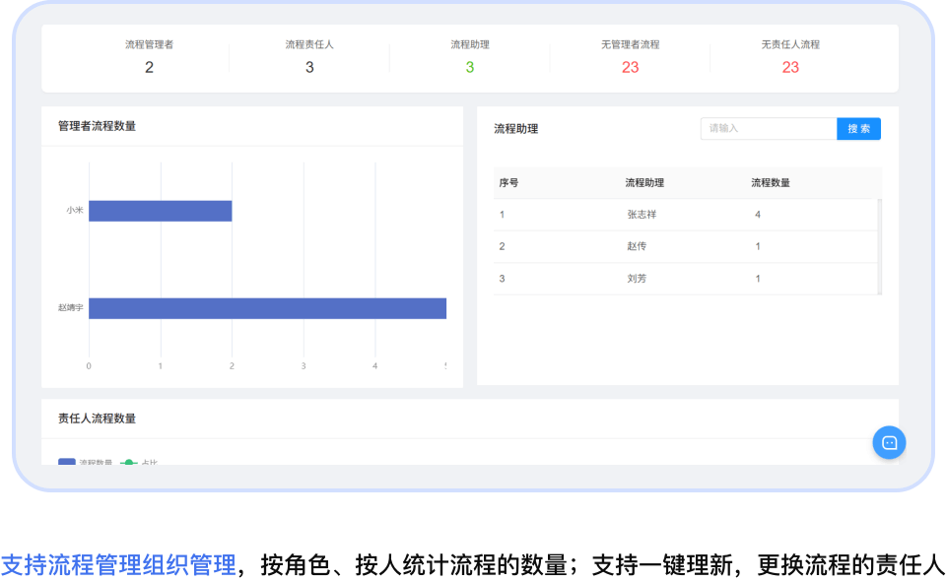
Task: Toggle the 占比 line legend item
Action: pyautogui.click(x=139, y=462)
